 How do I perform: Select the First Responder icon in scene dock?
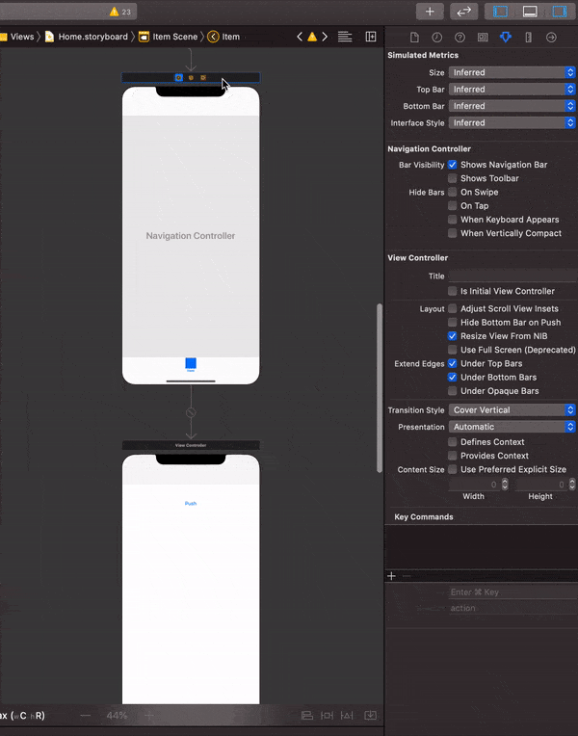click(x=191, y=77)
